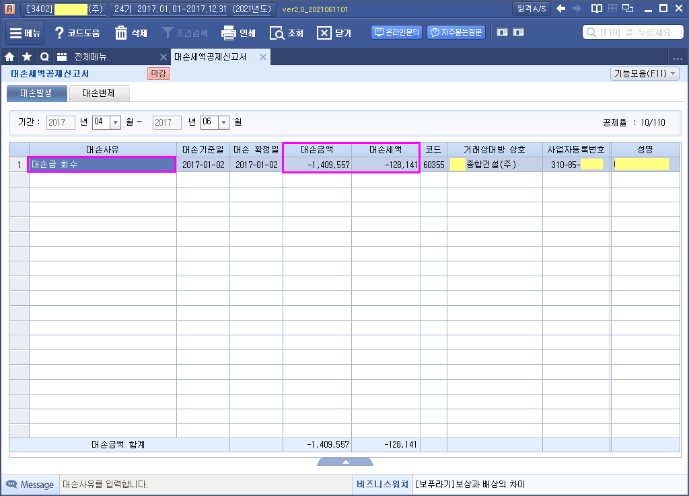Screen dimensions: 689x496
Task: Open the book icon in title bar
Action: pos(596,9)
